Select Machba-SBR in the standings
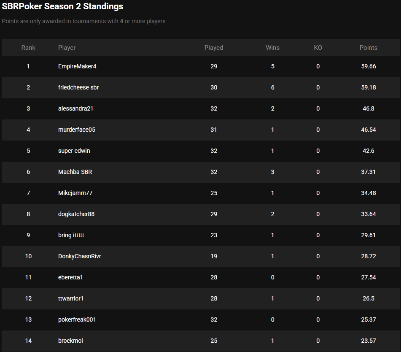Viewport: 401px width, 352px height. (x=76, y=172)
